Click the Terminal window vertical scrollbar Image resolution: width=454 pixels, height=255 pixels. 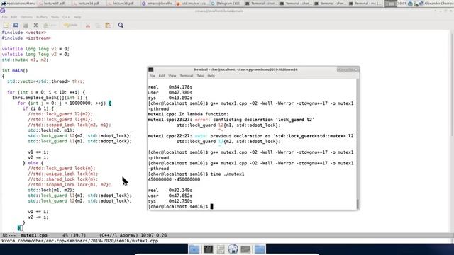point(358,144)
